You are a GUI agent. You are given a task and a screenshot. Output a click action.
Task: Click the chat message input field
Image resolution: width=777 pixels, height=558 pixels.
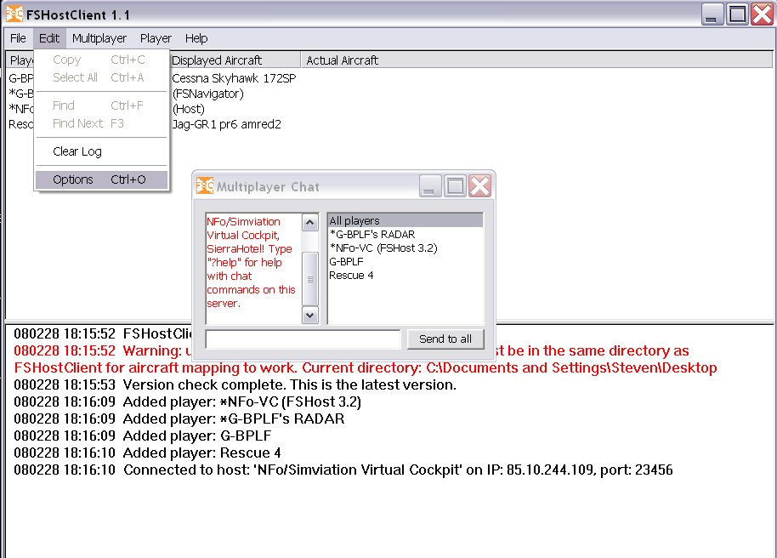coord(303,339)
